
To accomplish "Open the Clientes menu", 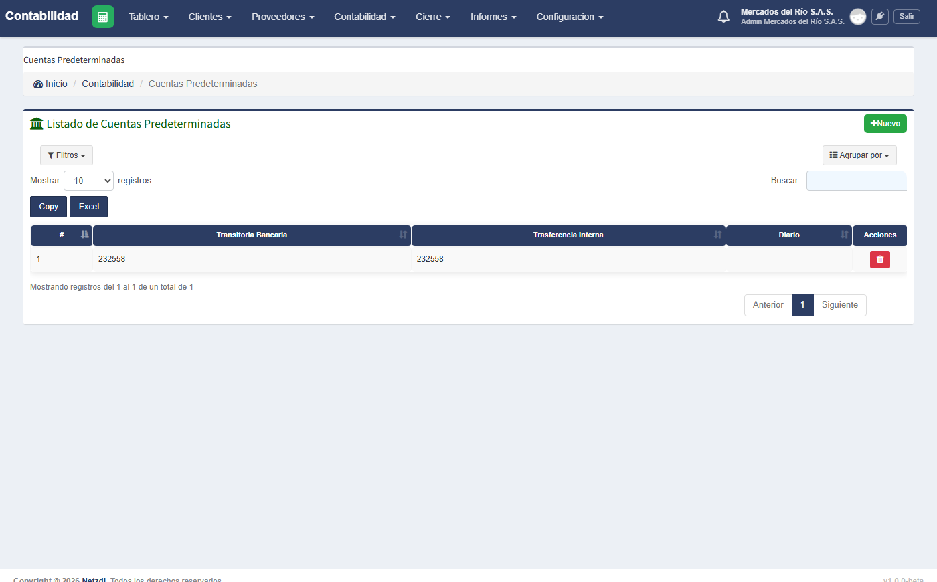I will tap(209, 17).
